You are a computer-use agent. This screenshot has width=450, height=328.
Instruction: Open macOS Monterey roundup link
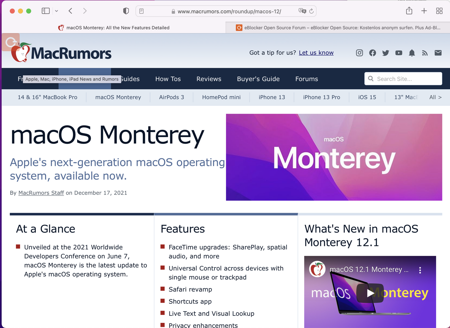pos(118,97)
